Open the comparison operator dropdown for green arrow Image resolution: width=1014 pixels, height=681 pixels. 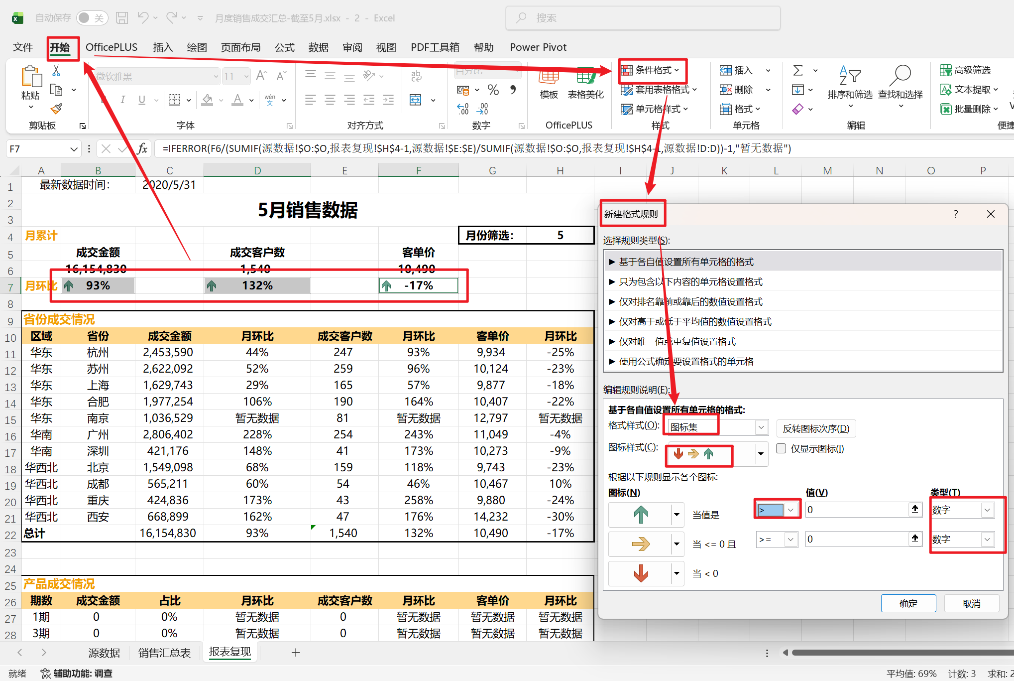pos(790,509)
